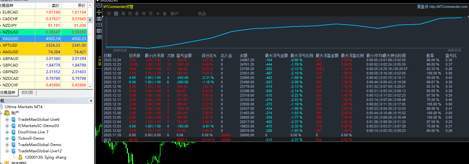Click server icon beside ICMarketsSC-Demo03
The width and height of the screenshot is (469, 164).
tap(14, 126)
